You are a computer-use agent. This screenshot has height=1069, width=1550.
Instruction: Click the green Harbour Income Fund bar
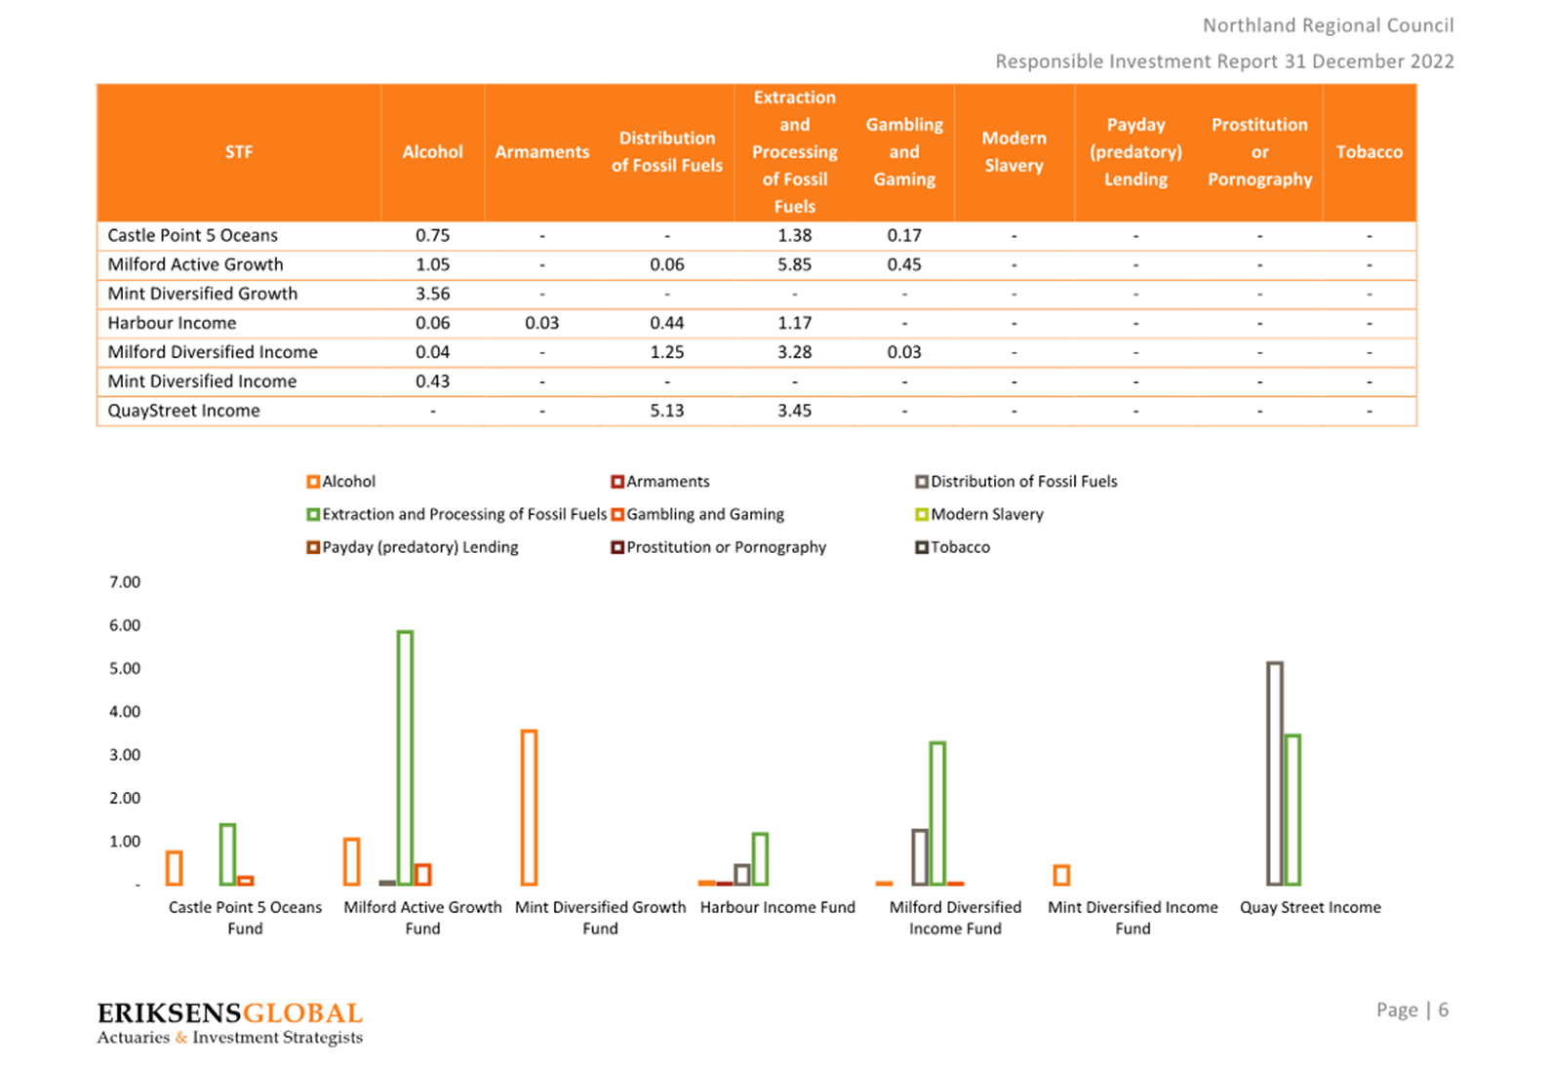(760, 859)
